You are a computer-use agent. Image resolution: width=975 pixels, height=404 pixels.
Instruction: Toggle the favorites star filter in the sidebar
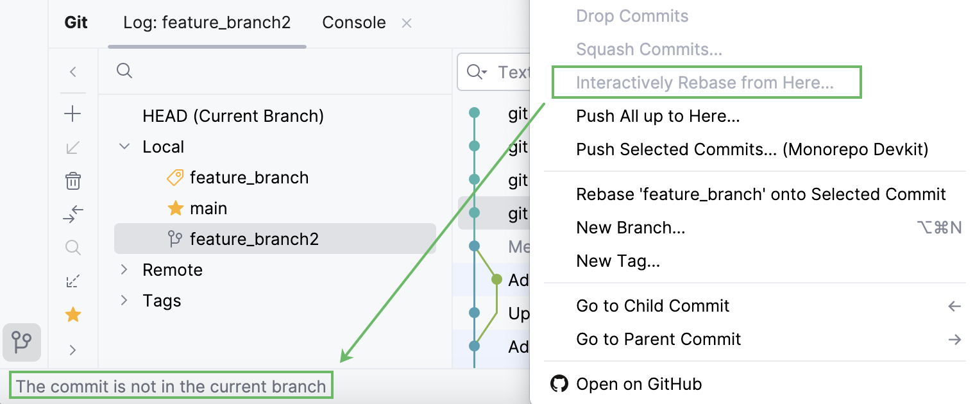tap(72, 314)
